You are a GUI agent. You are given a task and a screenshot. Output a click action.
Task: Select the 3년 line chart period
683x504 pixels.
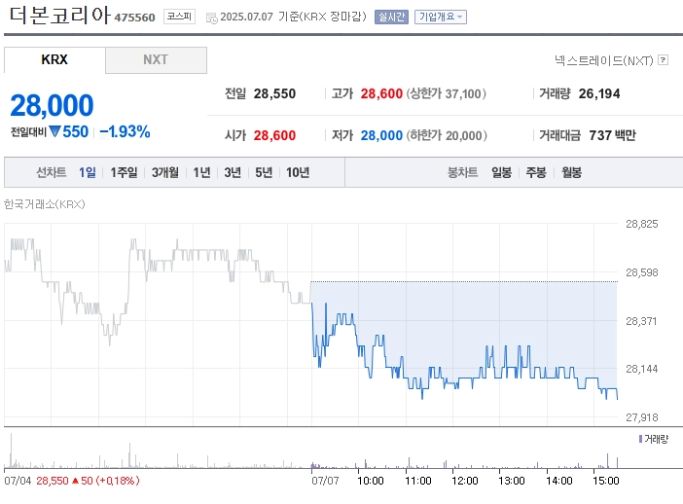pos(233,172)
